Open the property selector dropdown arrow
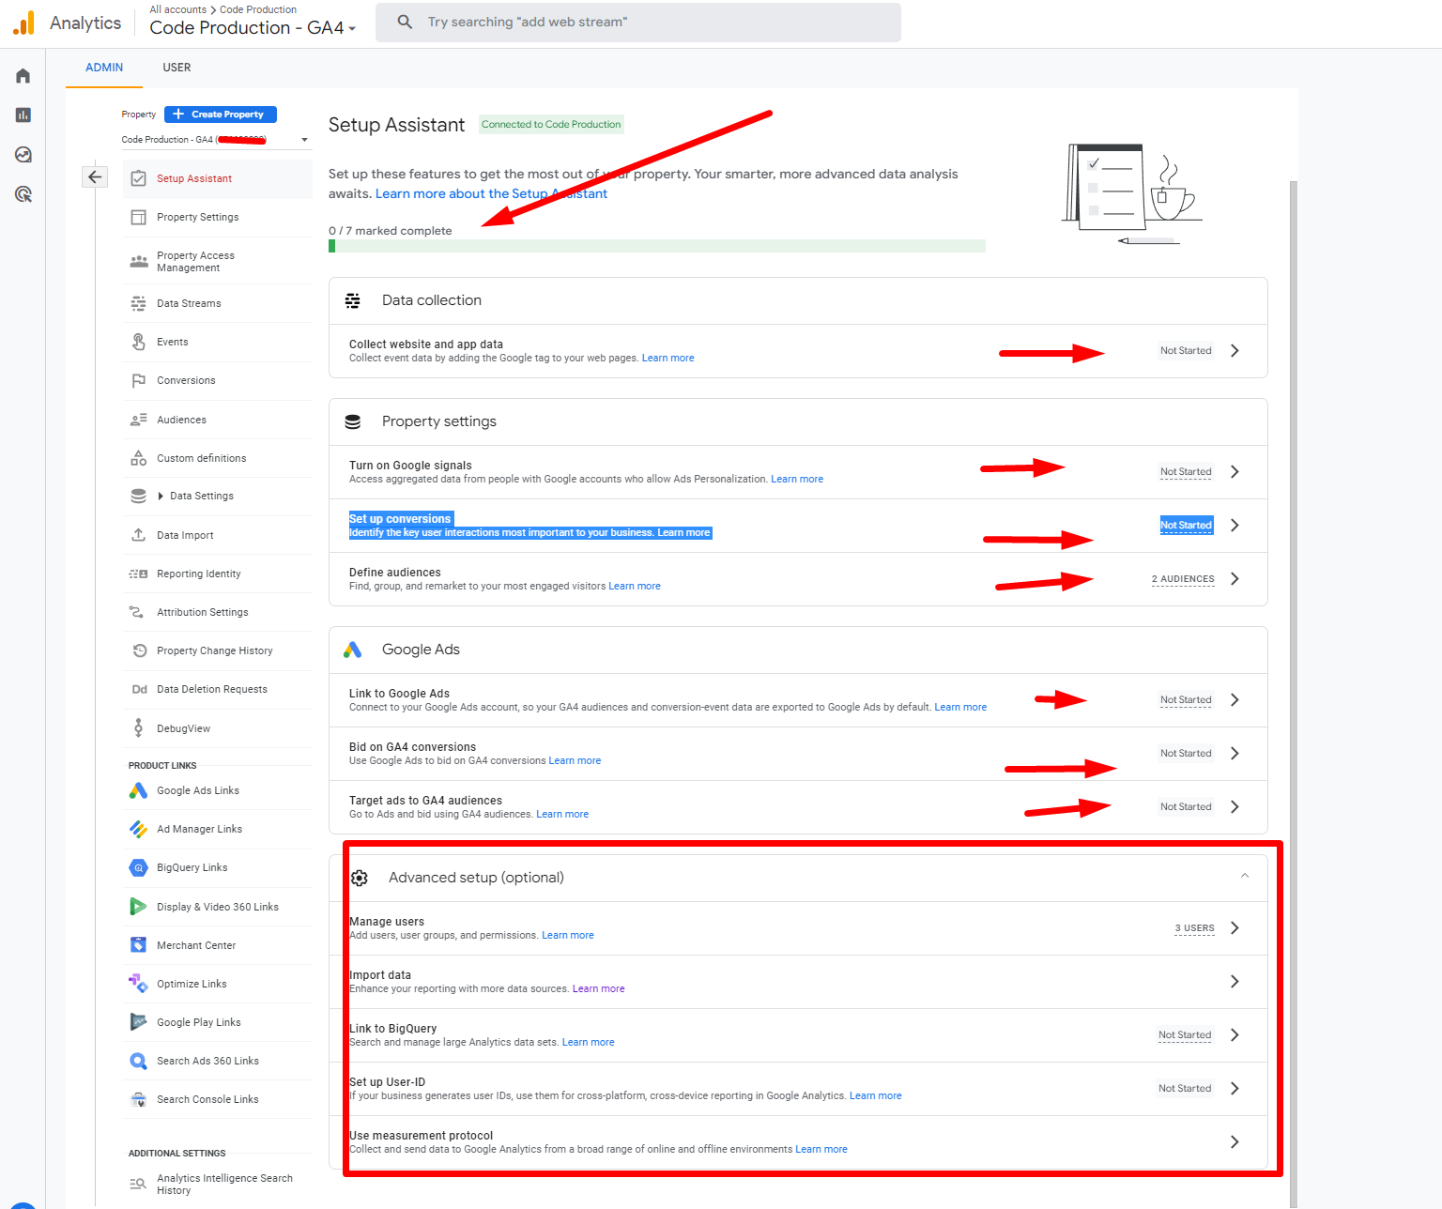Viewport: 1442px width, 1209px height. [x=304, y=140]
